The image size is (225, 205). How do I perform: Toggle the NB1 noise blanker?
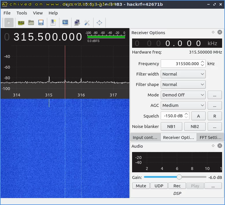click(x=171, y=127)
